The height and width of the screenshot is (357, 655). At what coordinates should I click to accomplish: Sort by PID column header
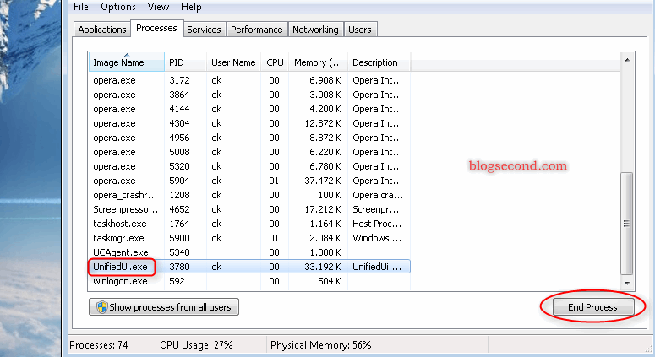pyautogui.click(x=185, y=62)
